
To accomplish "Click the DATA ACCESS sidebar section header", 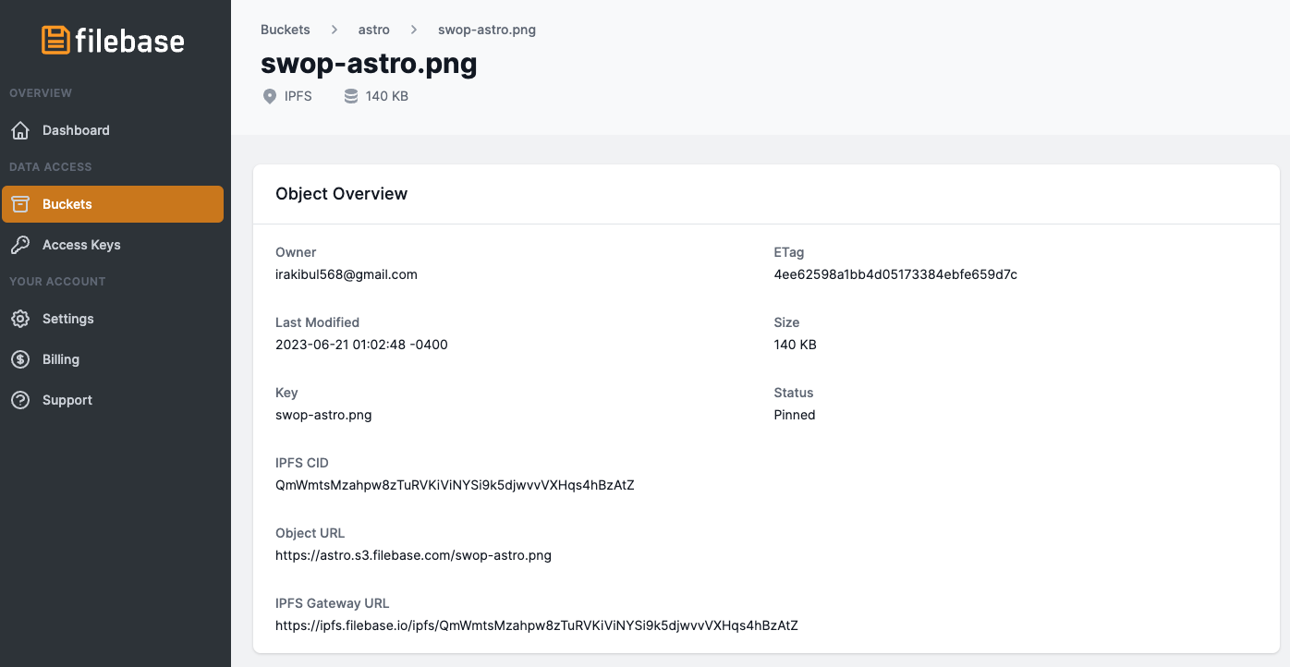I will (51, 167).
